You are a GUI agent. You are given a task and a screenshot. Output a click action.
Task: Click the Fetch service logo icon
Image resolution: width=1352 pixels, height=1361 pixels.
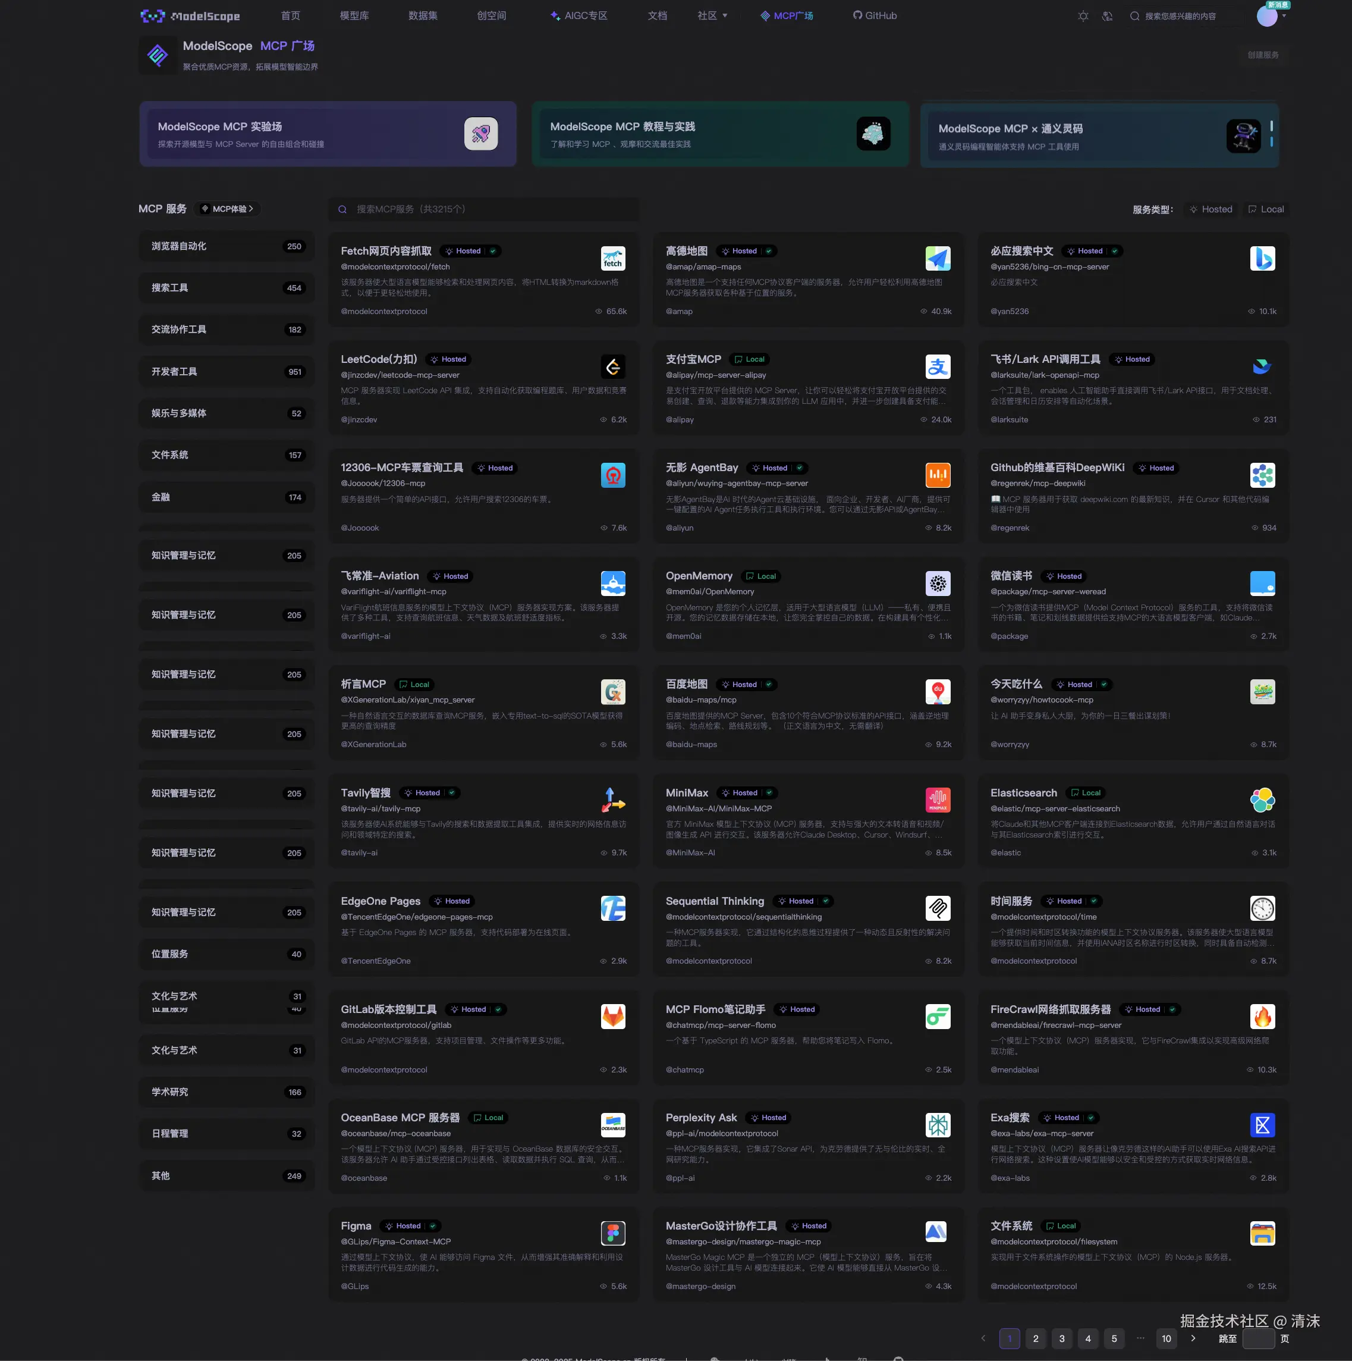tap(612, 259)
